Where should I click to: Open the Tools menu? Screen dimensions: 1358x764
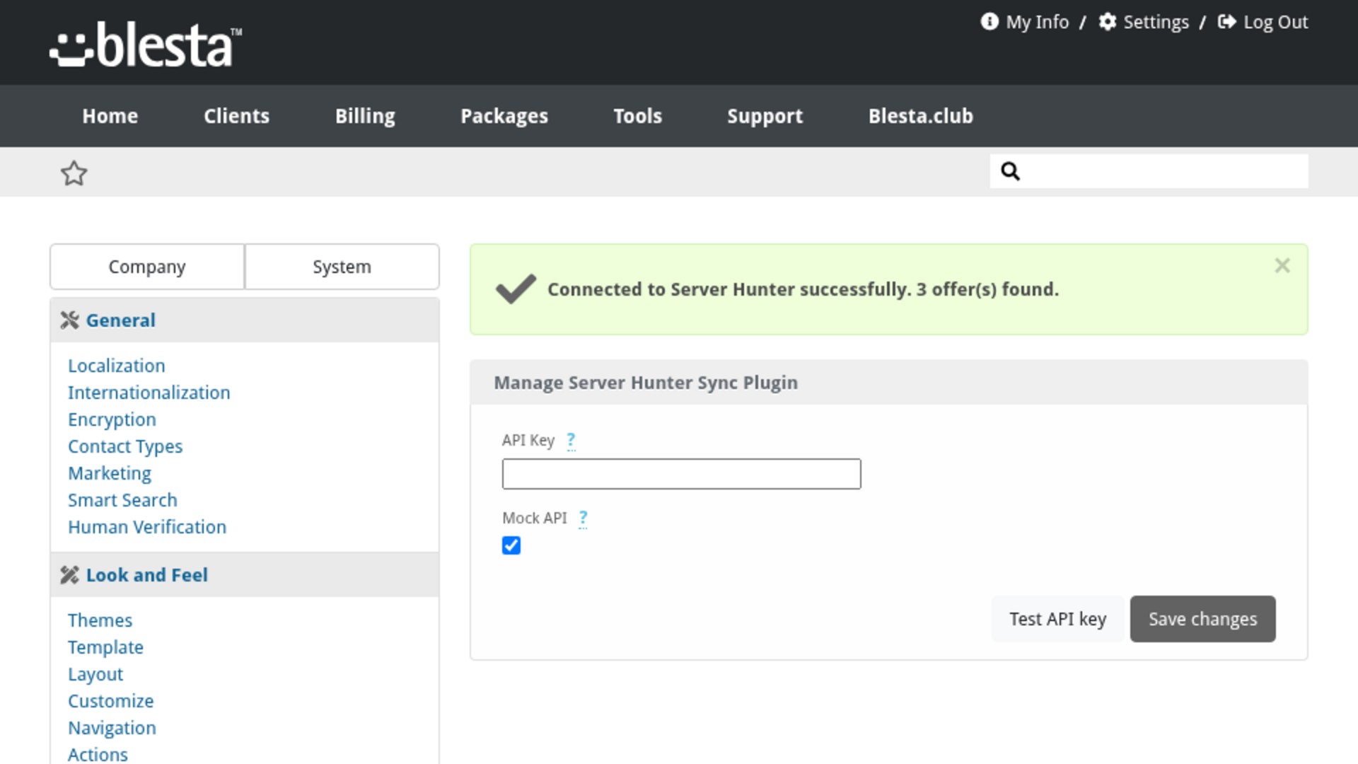[637, 116]
